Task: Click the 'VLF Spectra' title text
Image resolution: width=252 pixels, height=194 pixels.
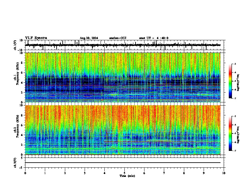Action: pyautogui.click(x=36, y=38)
